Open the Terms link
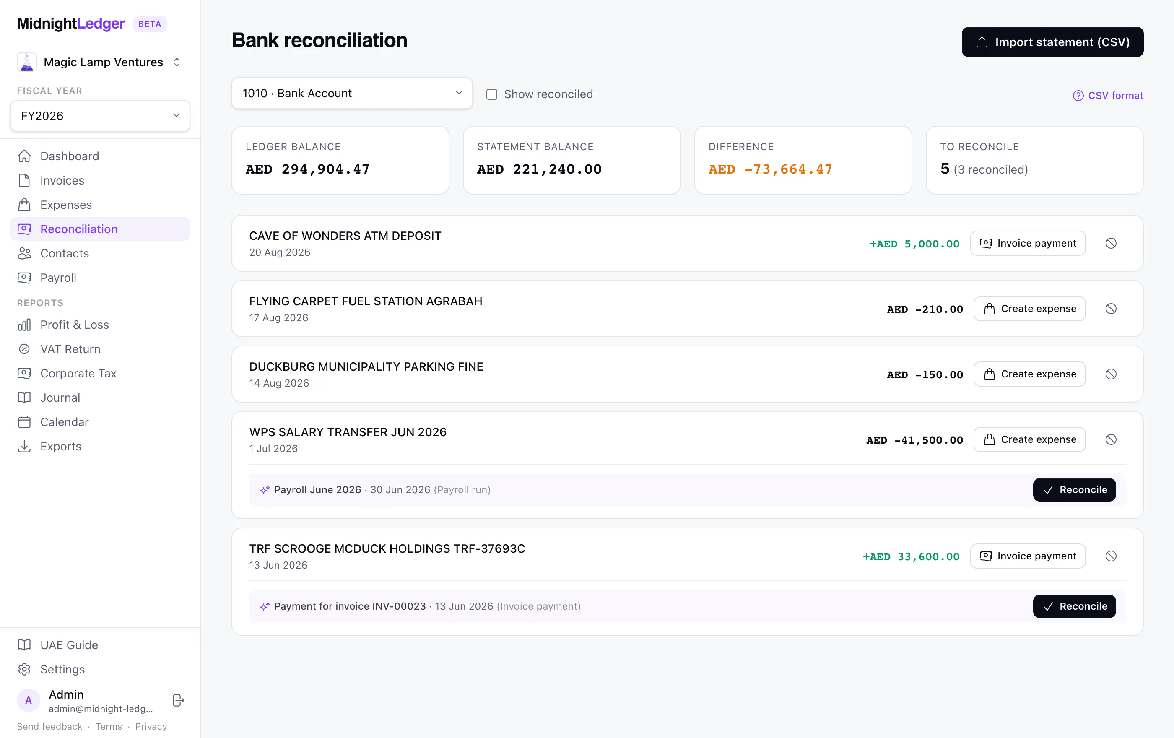1174x738 pixels. coord(109,726)
